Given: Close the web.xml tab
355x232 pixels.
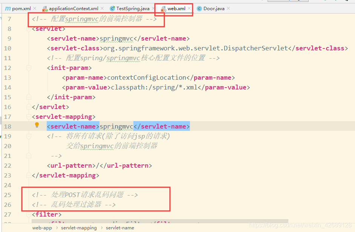Looking at the screenshot, I should click(189, 8).
